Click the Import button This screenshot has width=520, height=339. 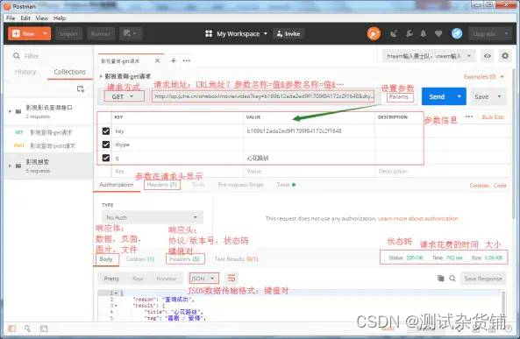coord(68,34)
